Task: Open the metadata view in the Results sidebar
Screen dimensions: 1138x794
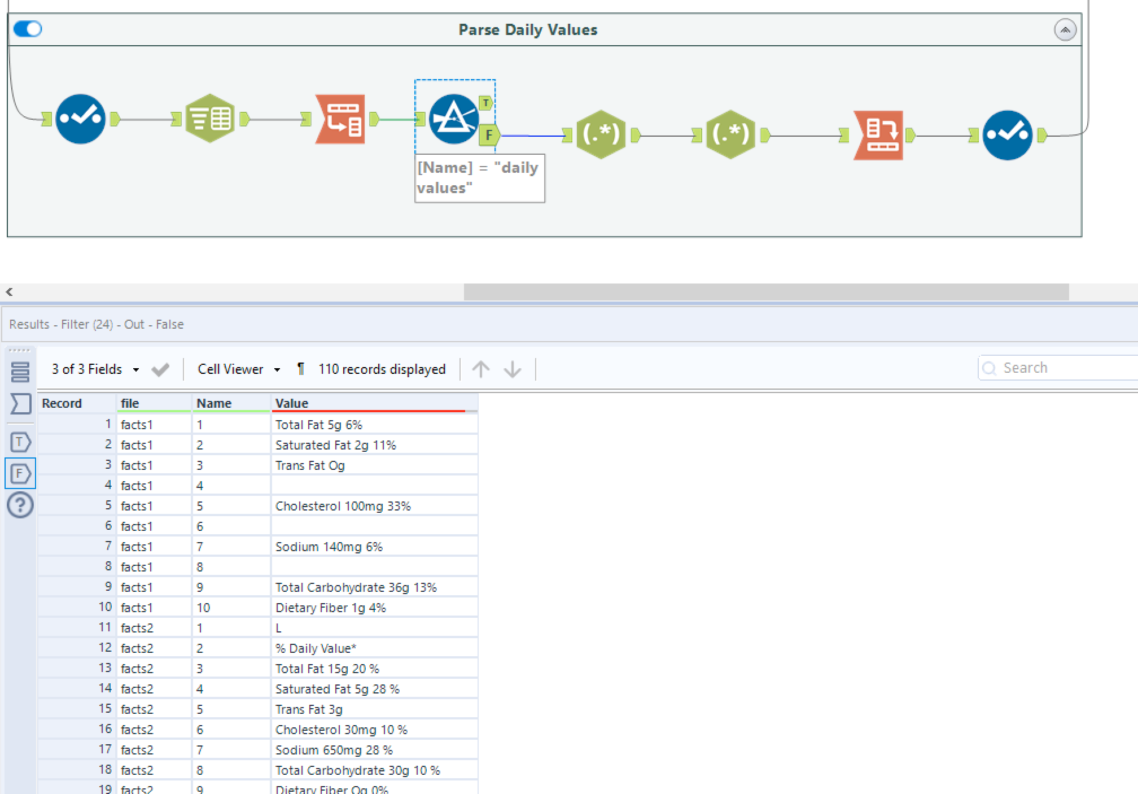Action: 21,404
